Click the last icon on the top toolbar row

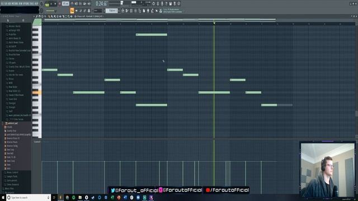tap(179, 3)
